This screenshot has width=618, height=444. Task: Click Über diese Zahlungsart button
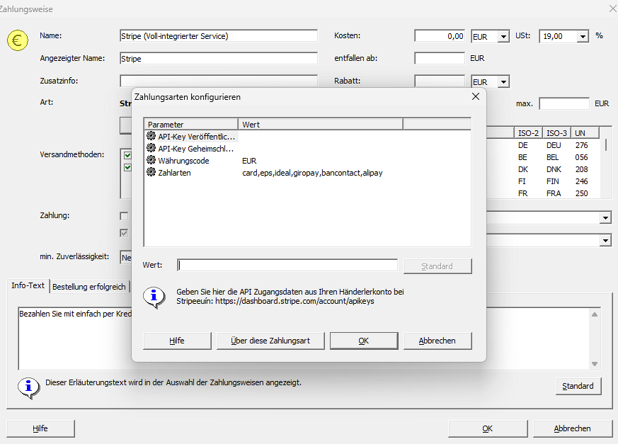[x=270, y=341]
